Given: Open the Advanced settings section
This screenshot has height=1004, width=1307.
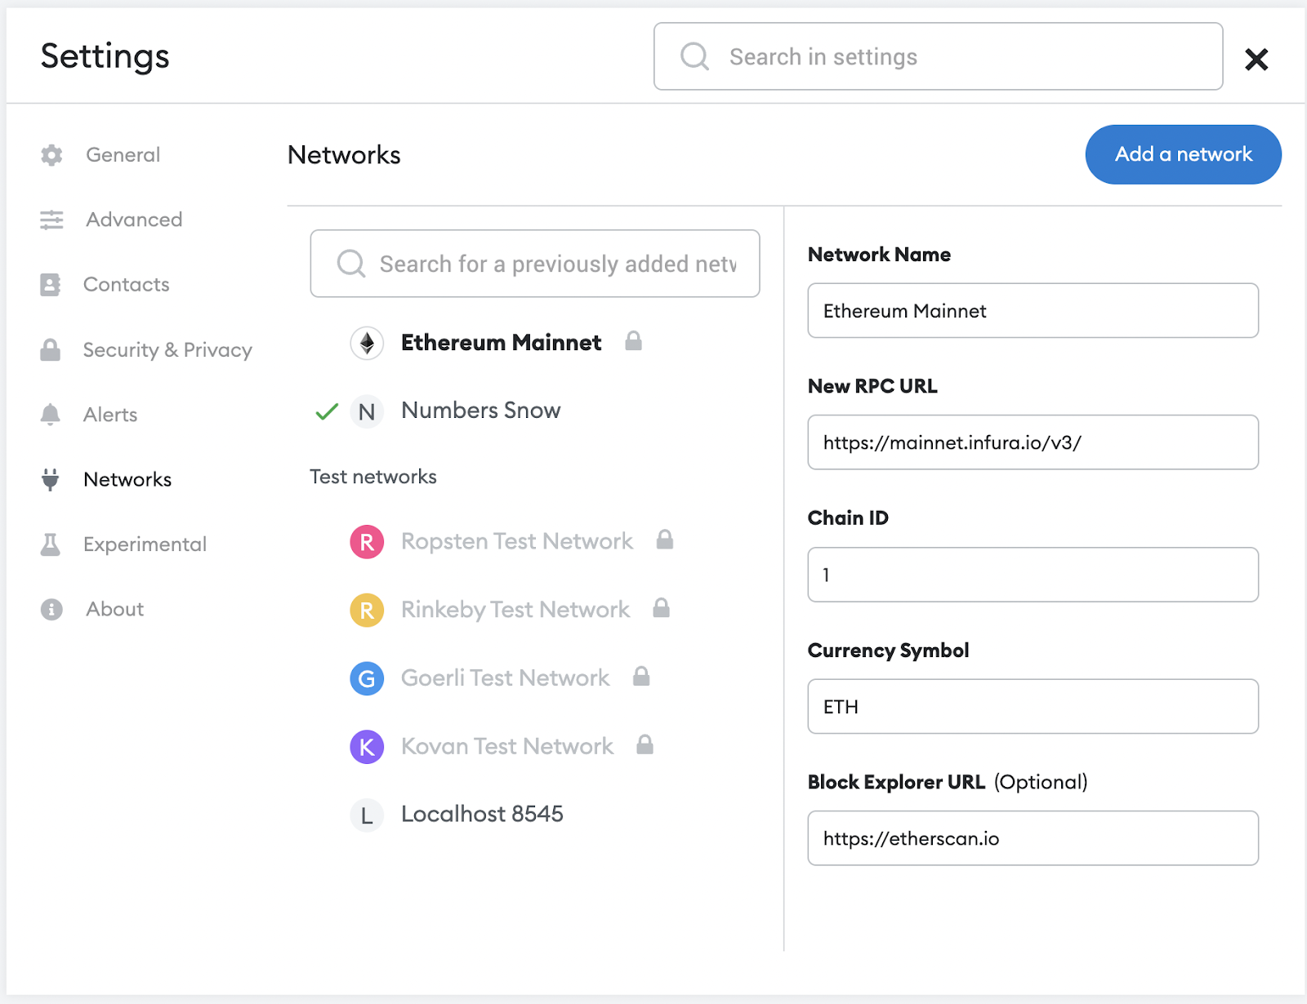Looking at the screenshot, I should click(x=134, y=220).
